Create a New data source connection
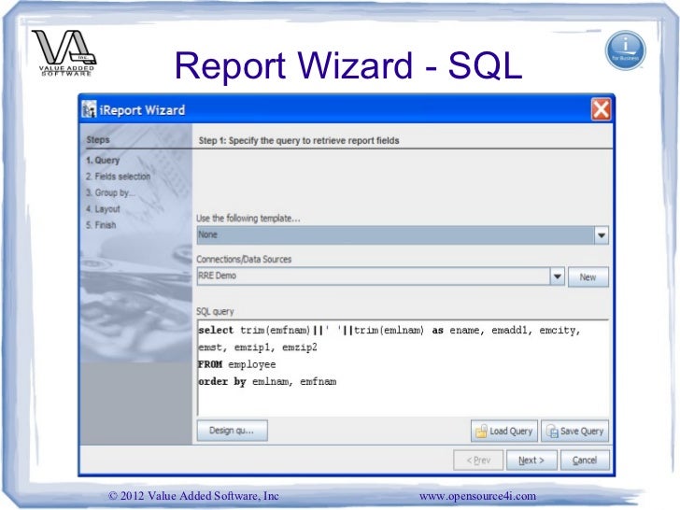 click(588, 277)
